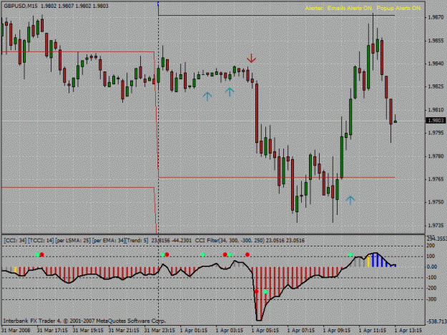Click the 31 Mar 2008 time label
This screenshot has width=447, height=335.
16,331
